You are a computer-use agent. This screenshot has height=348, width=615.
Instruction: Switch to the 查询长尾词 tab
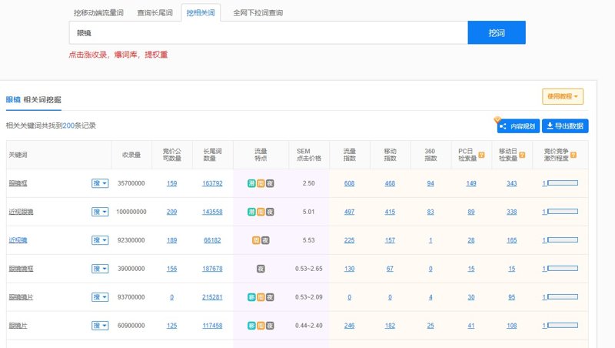(x=155, y=13)
